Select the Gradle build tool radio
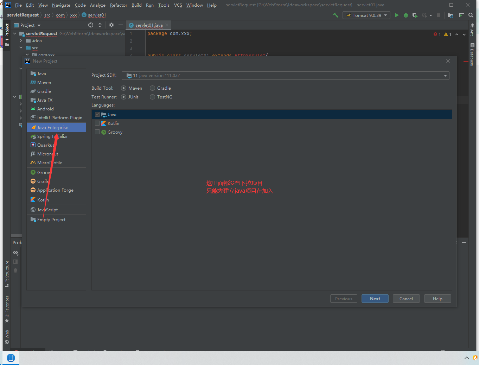The height and width of the screenshot is (365, 479). pos(152,88)
